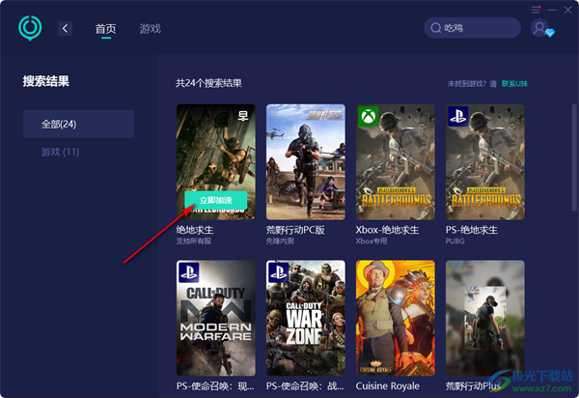Click the results vertical scrollbar
The height and width of the screenshot is (398, 579).
[x=574, y=158]
